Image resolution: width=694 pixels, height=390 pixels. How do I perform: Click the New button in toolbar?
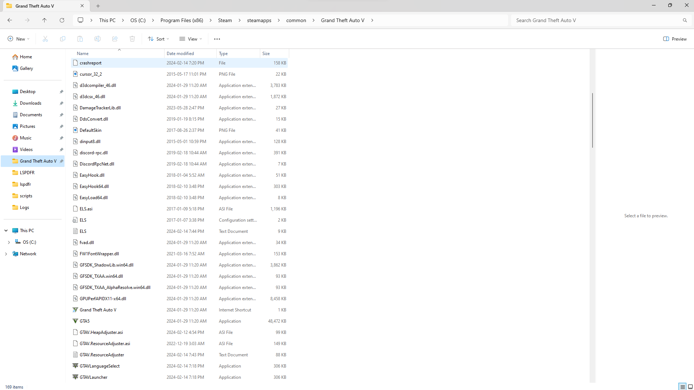(18, 39)
